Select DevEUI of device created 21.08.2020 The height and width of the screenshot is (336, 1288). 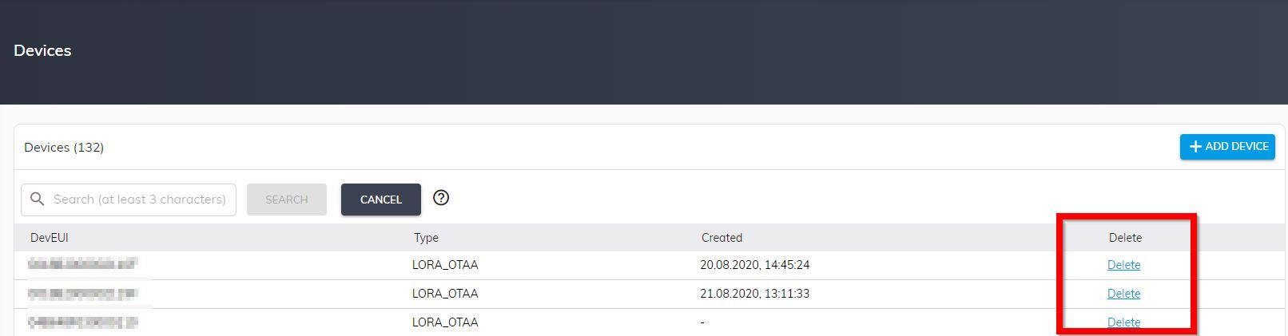tap(83, 294)
